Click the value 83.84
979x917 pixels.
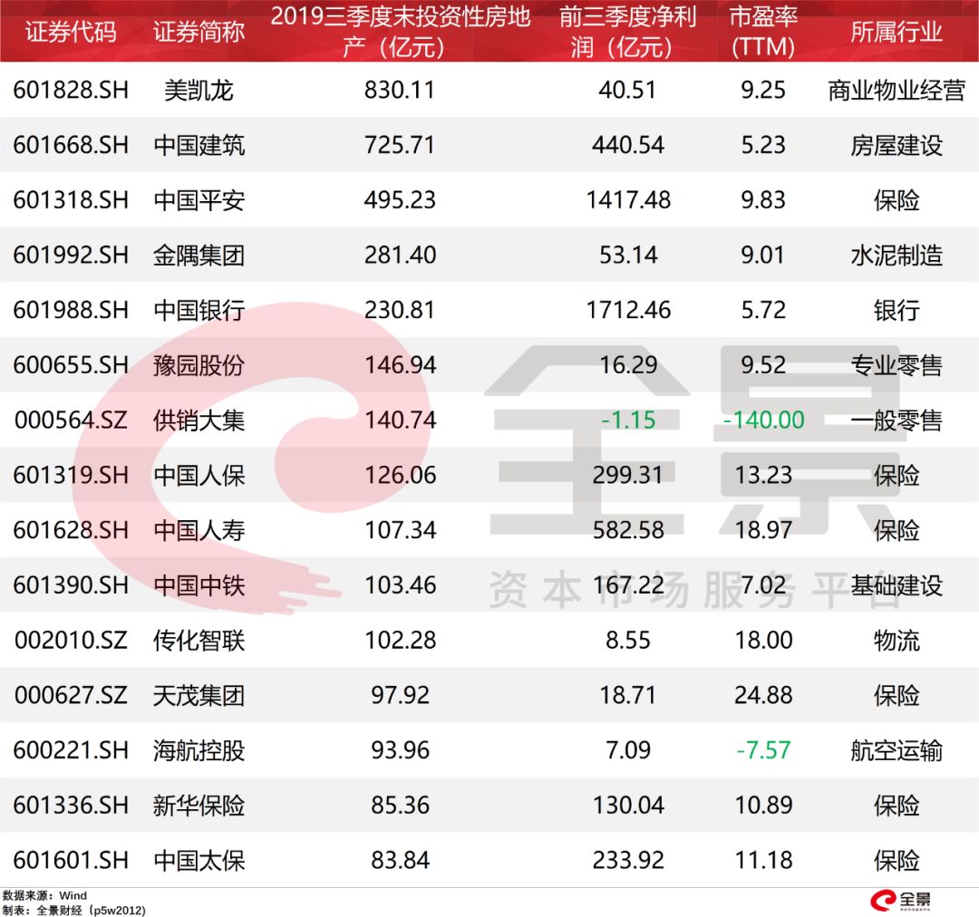click(x=400, y=860)
